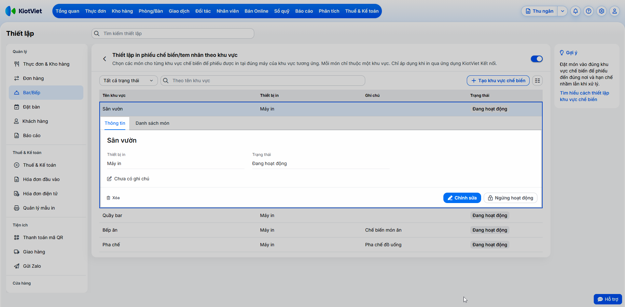Click the Gửi Zalo paper plane icon
625x307 pixels.
pos(17,266)
